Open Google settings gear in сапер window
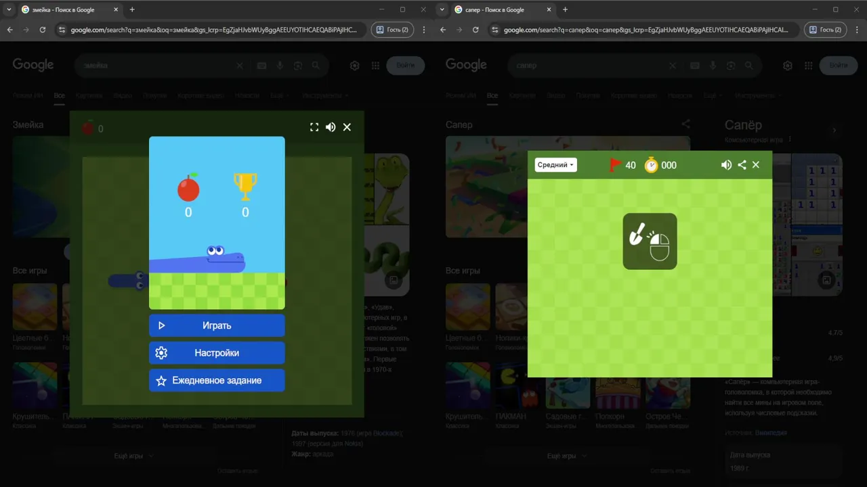The height and width of the screenshot is (487, 867). pyautogui.click(x=787, y=66)
